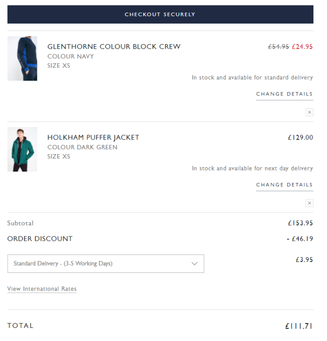Click the total amount £111.71
Viewport: 327px width, 341px height.
[299, 326]
